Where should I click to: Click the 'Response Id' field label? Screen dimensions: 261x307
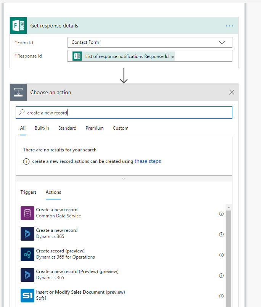[30, 56]
